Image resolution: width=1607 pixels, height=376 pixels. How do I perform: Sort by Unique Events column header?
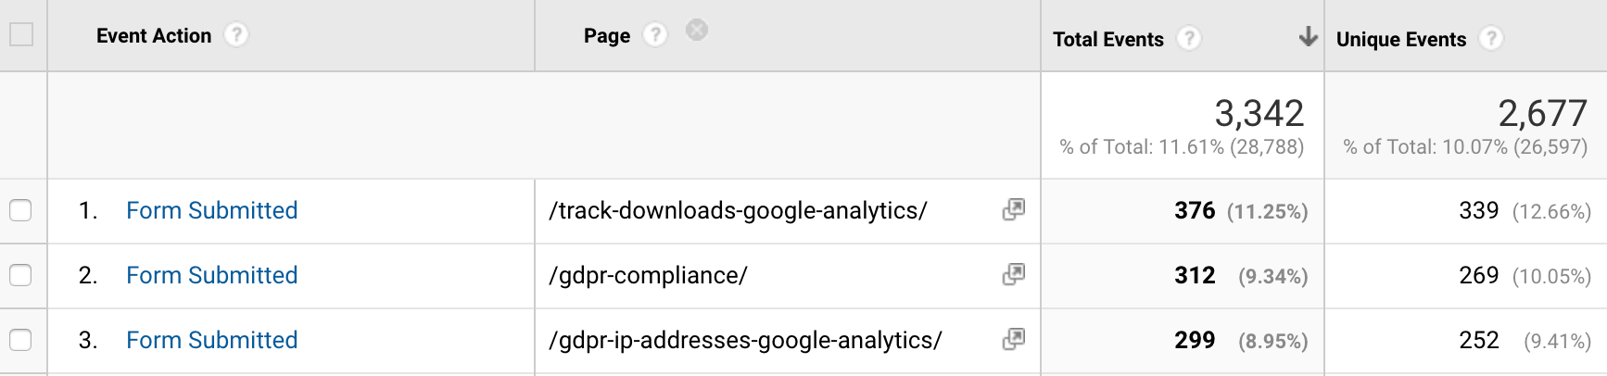tap(1401, 39)
